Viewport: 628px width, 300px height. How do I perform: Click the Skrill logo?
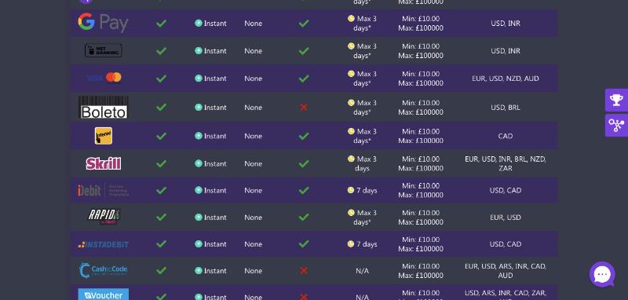(x=104, y=163)
